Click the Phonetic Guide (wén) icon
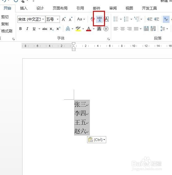Viewport: 172px width, 175px height. point(99,19)
